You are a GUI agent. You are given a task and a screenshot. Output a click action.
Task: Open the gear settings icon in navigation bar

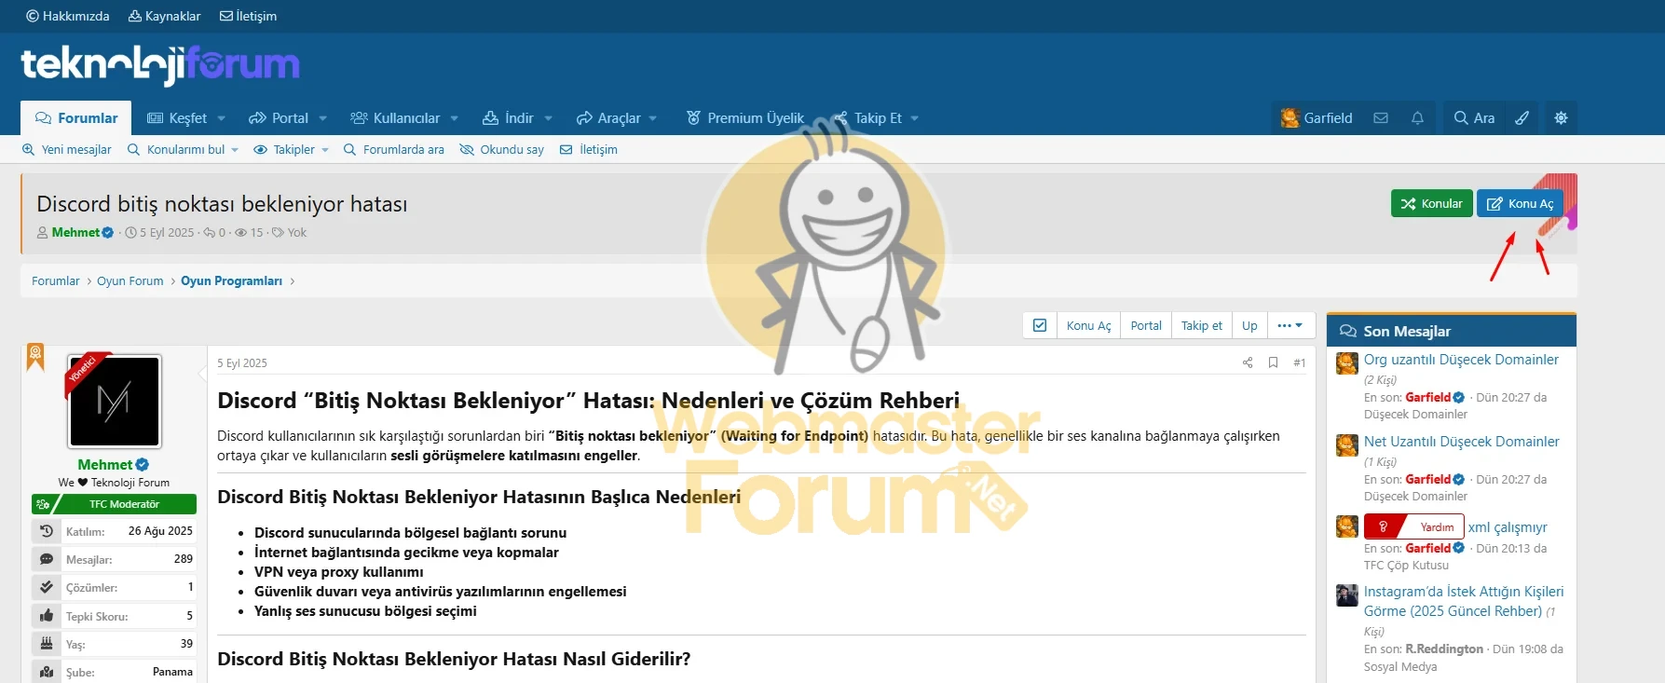1561,118
